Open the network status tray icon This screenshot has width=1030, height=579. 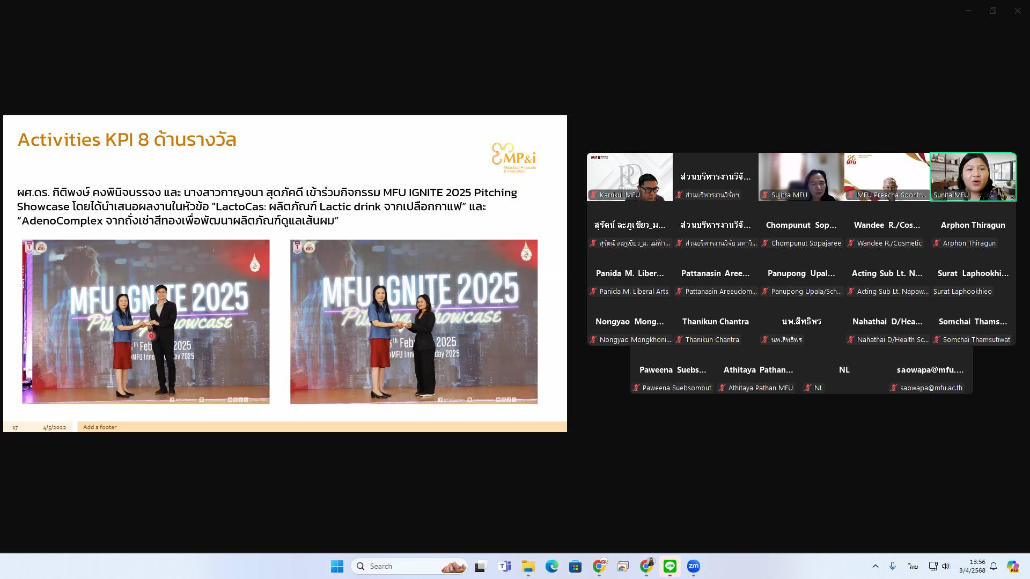coord(933,566)
